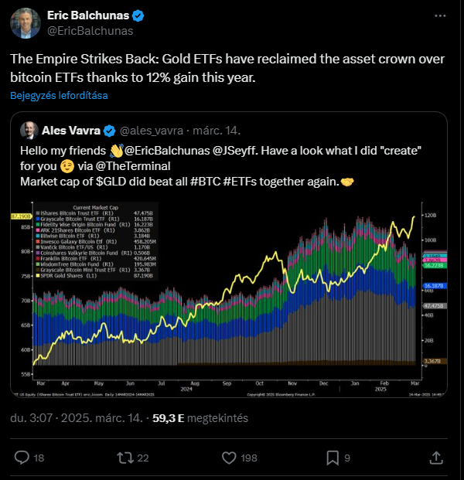The height and width of the screenshot is (480, 464).
Task: Click the share upload icon
Action: point(436,458)
